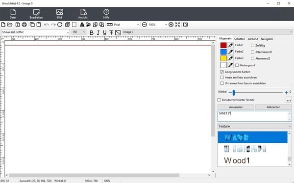Screen dimensions: 294x183
Task: Switch to the Schatten tab
Action: (x=240, y=39)
